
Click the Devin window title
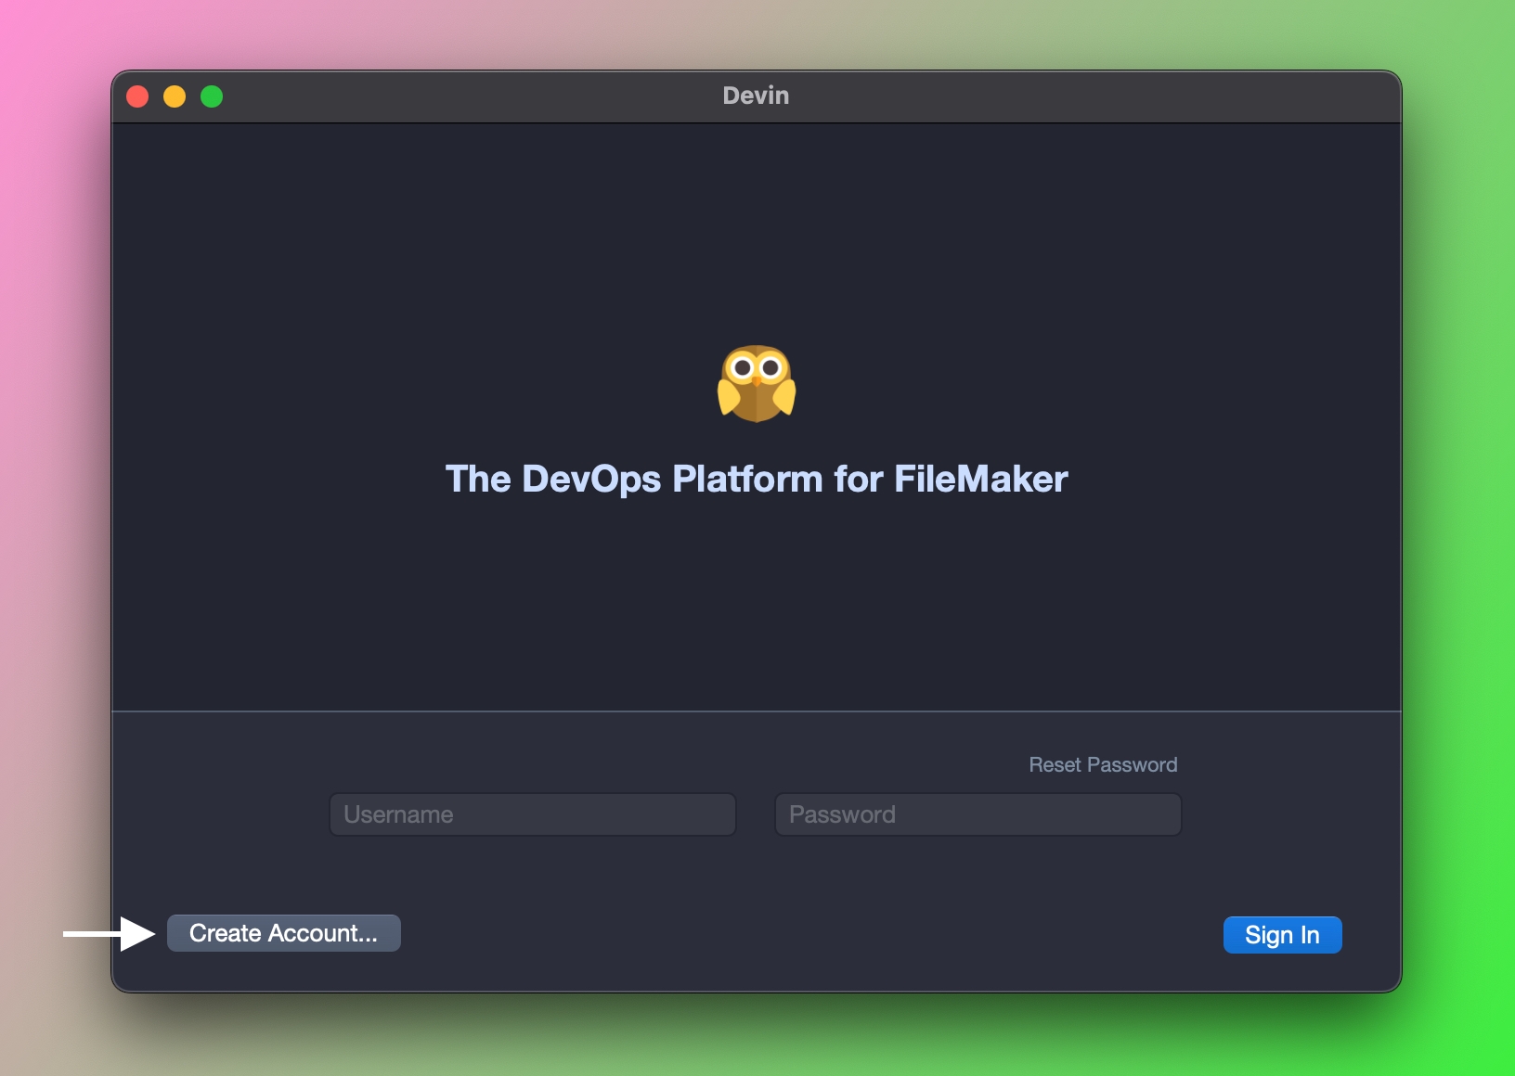(x=756, y=96)
